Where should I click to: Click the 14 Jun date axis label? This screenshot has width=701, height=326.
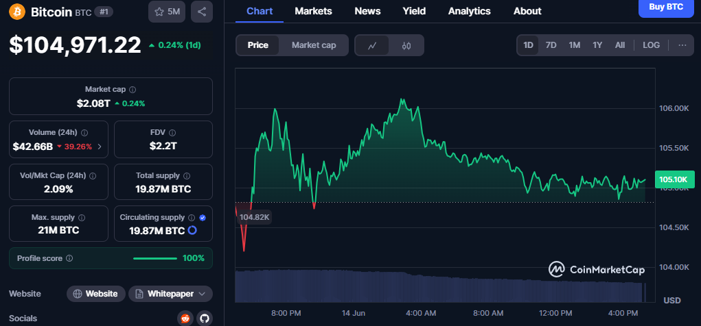click(353, 314)
